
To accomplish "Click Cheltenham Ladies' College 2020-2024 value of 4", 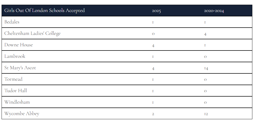I will (x=205, y=34).
